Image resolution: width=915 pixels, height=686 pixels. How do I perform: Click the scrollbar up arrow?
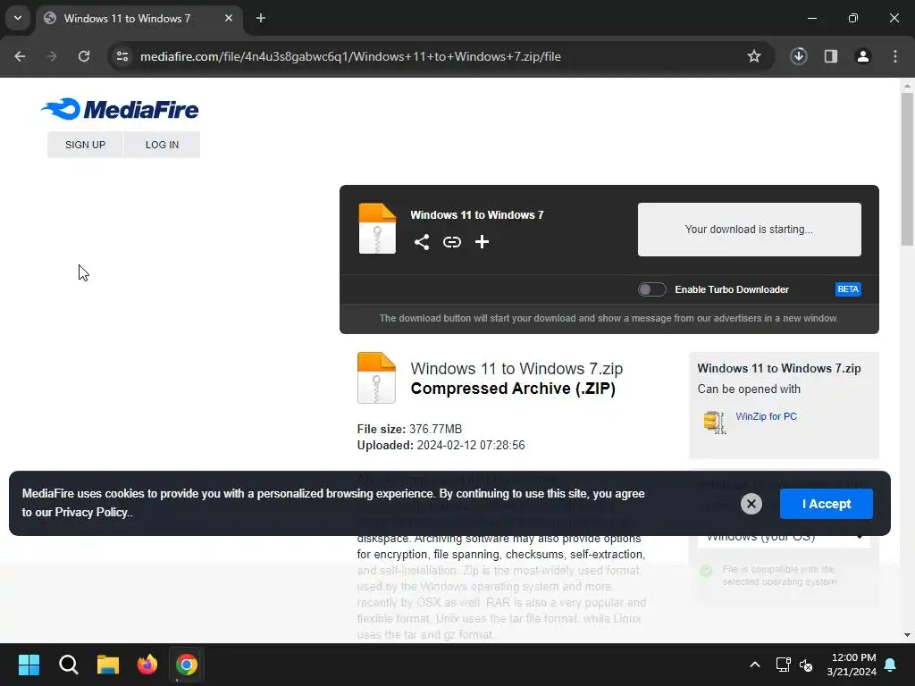(x=907, y=86)
